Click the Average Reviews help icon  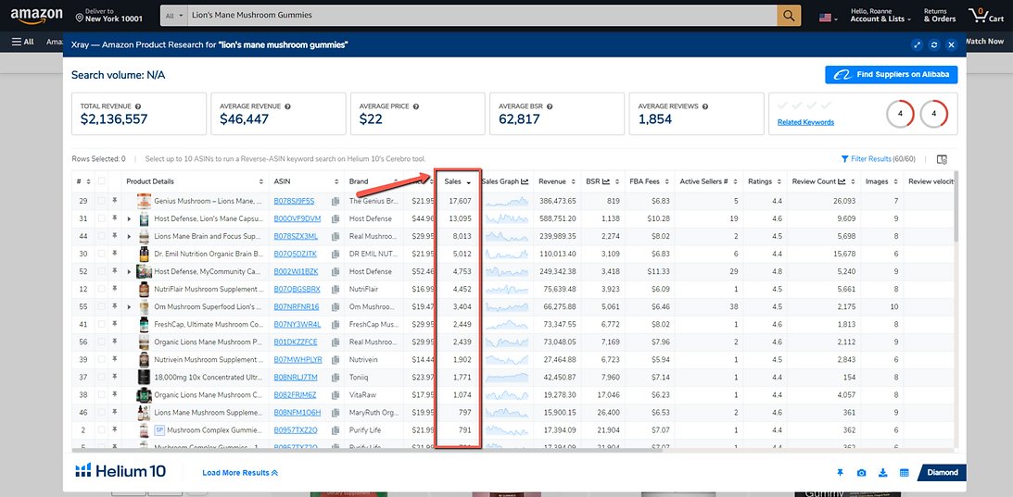click(x=704, y=106)
